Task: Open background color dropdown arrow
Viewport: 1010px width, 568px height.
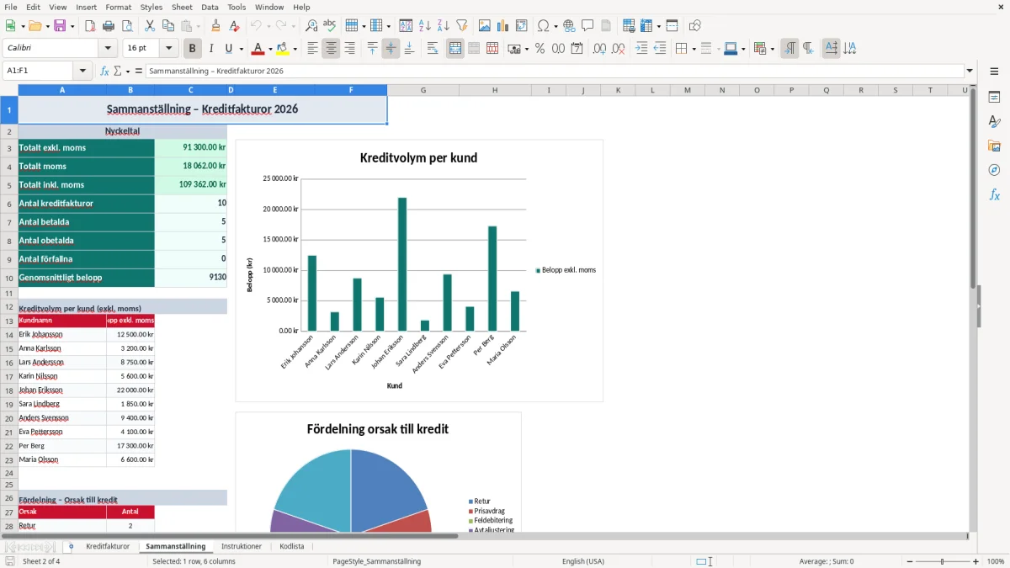Action: (x=295, y=49)
